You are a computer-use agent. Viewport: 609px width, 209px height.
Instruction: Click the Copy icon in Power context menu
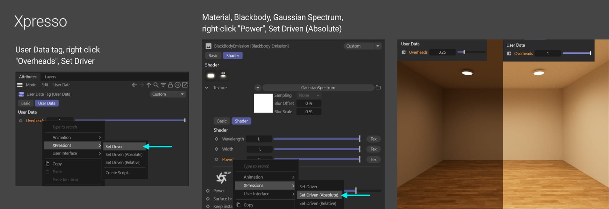point(239,205)
